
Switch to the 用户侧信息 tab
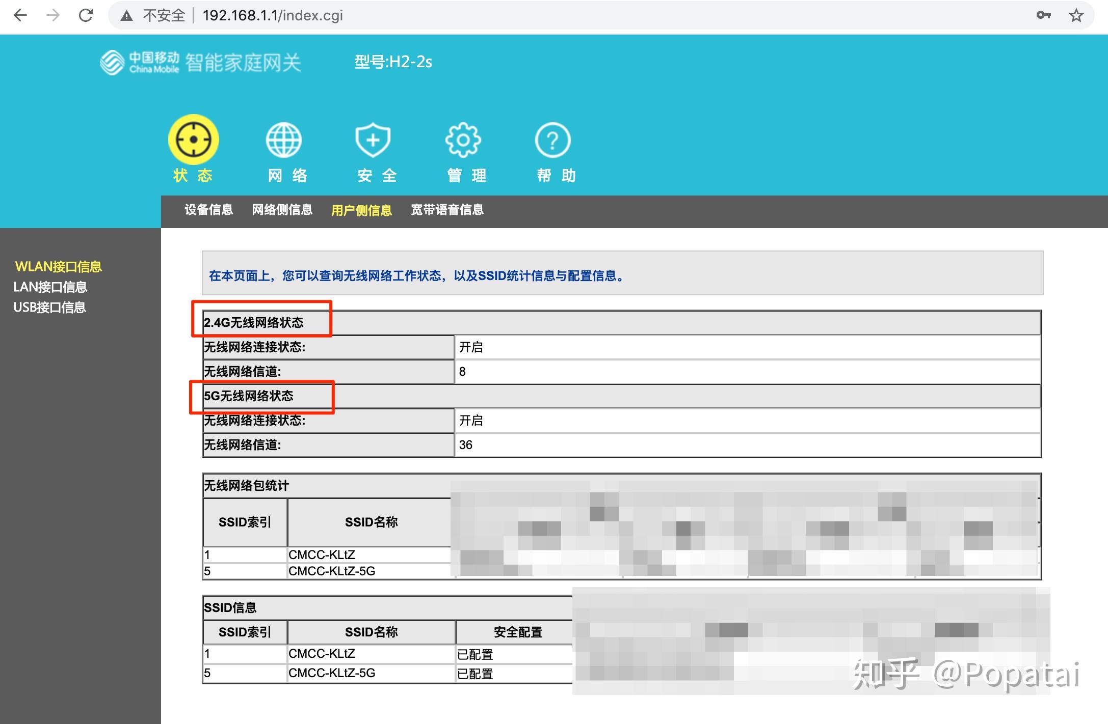[x=361, y=210]
